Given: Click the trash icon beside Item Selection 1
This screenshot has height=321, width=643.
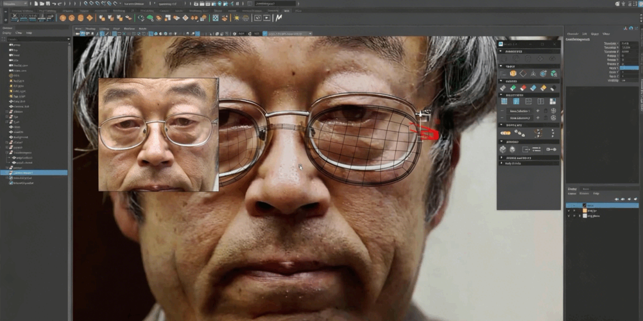Looking at the screenshot, I should (545, 111).
